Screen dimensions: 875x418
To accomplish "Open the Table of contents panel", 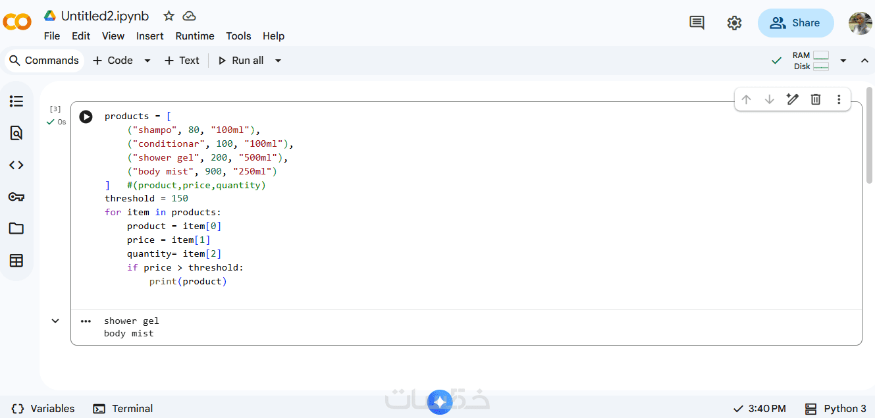I will tap(16, 101).
